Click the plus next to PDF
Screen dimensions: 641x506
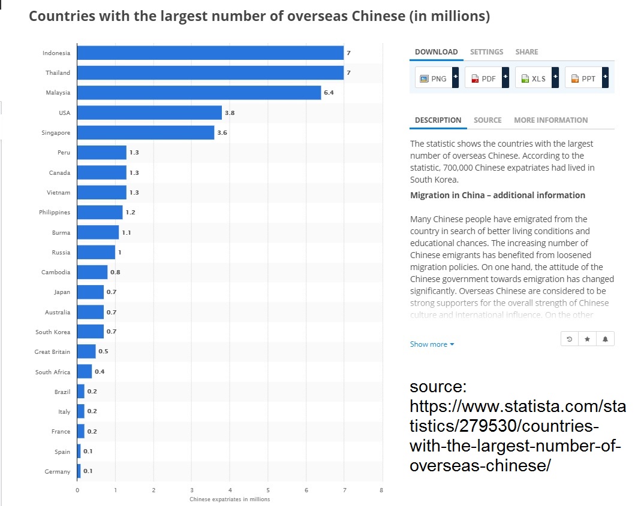click(x=505, y=78)
